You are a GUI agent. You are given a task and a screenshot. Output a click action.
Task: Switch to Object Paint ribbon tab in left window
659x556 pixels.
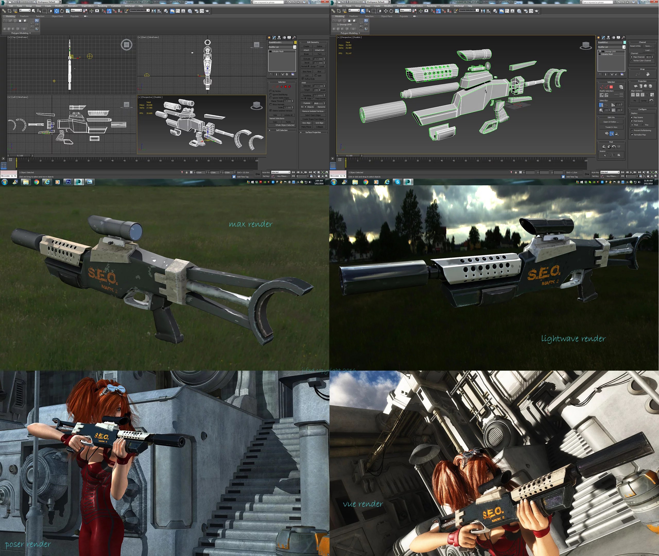pyautogui.click(x=57, y=16)
